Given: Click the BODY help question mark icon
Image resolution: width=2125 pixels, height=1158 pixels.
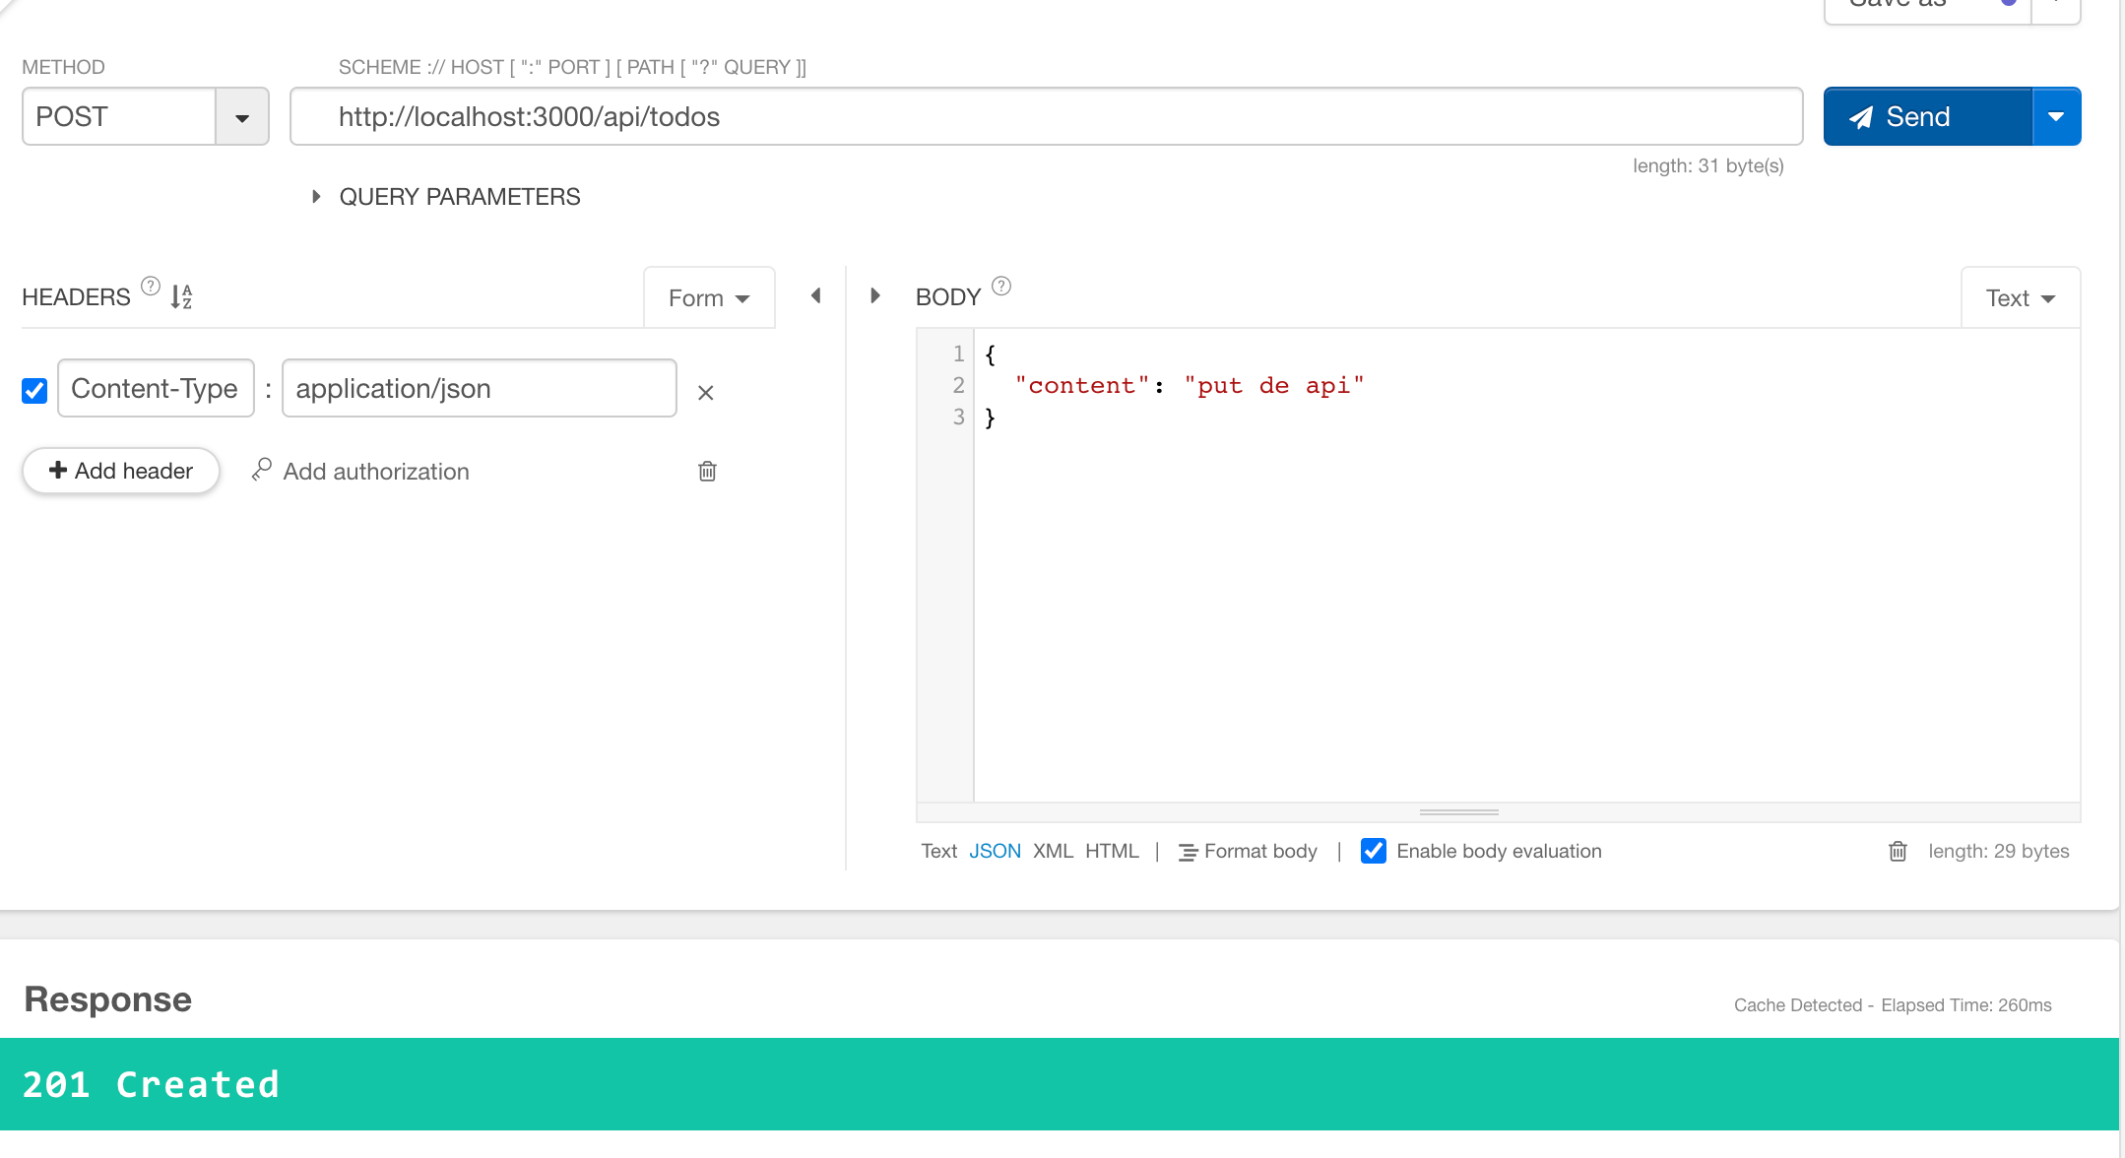Looking at the screenshot, I should click(x=1000, y=287).
